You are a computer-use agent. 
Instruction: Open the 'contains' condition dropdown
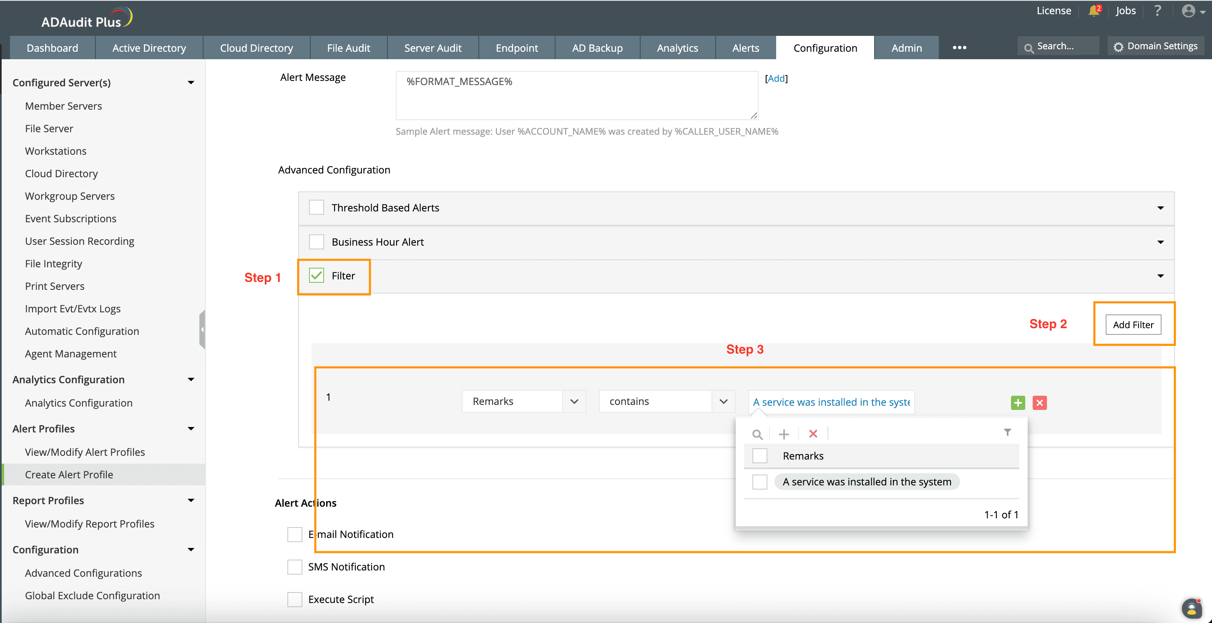pos(723,402)
